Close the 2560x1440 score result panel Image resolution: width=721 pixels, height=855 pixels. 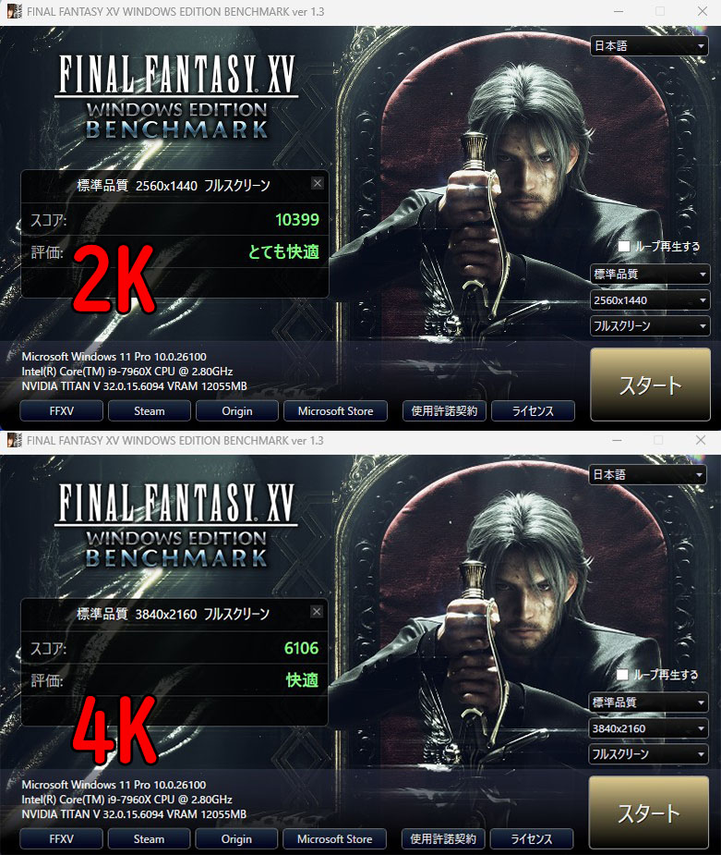tap(318, 183)
